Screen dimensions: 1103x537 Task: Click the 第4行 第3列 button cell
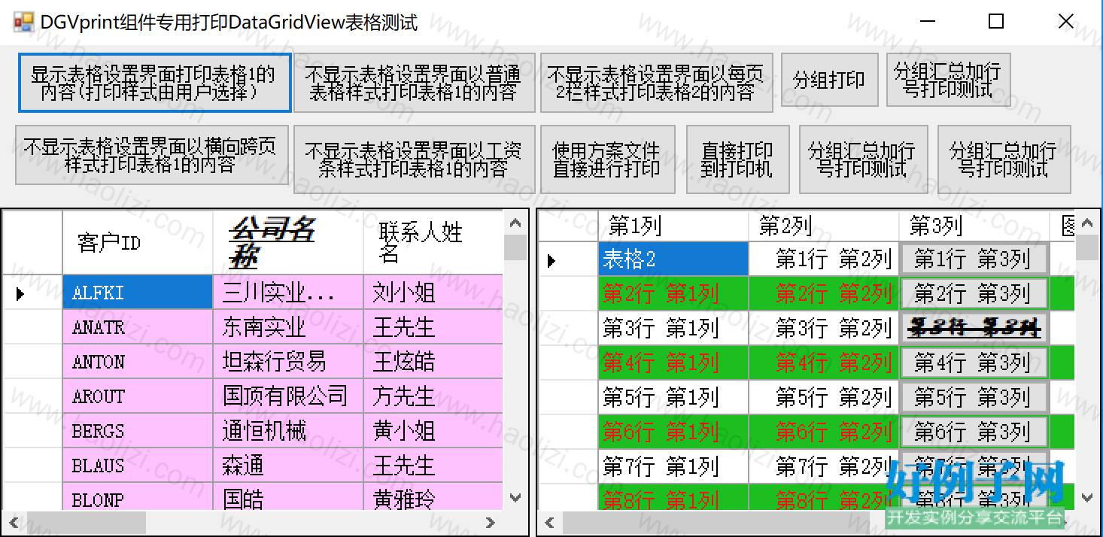coord(974,363)
